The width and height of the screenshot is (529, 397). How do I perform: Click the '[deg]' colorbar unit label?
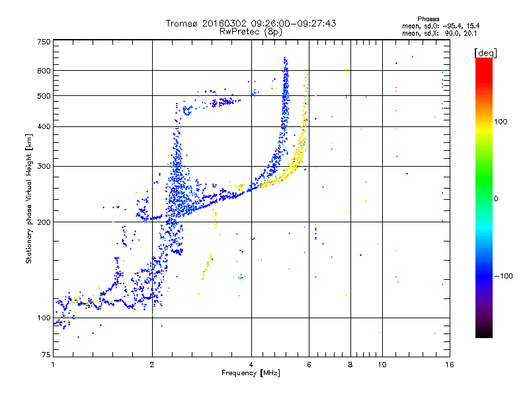click(x=485, y=53)
